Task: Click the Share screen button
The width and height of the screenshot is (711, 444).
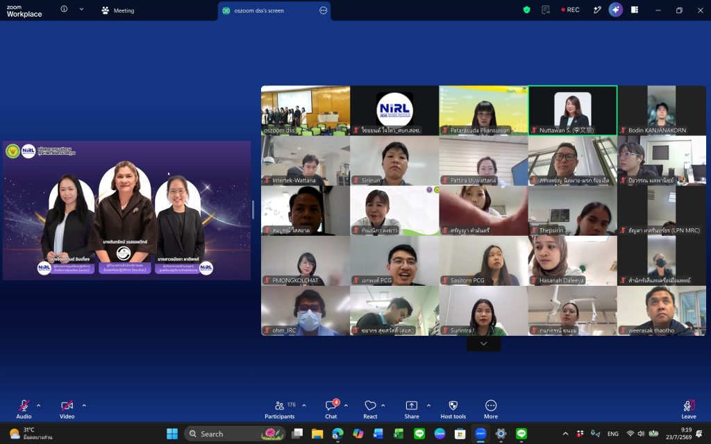Action: [411, 409]
